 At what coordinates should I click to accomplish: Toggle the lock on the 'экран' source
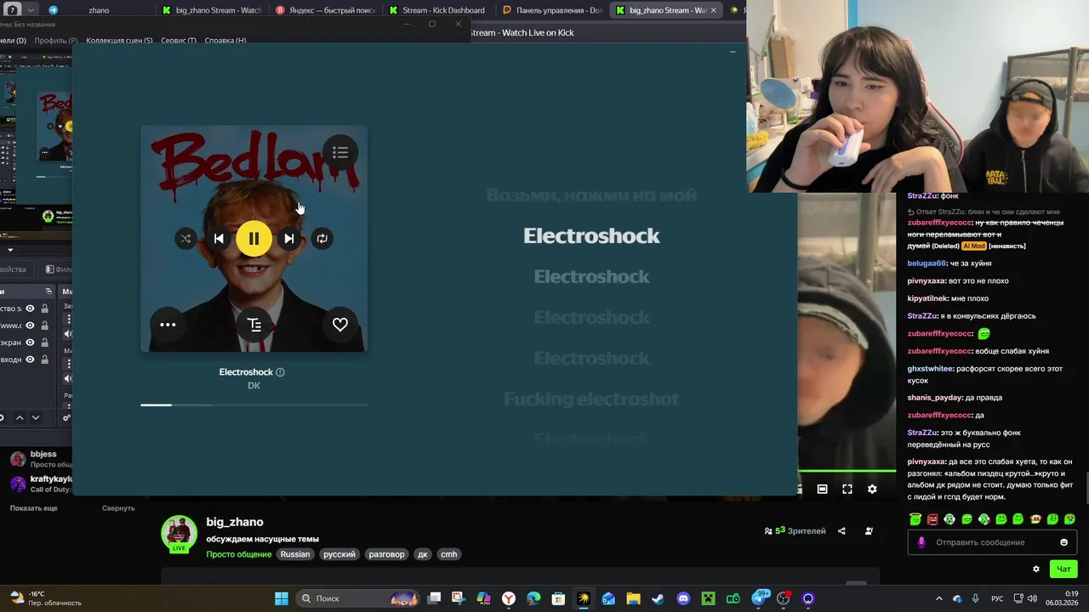click(x=44, y=343)
